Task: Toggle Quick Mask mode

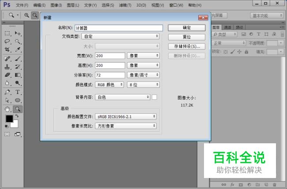Action: click(7, 134)
